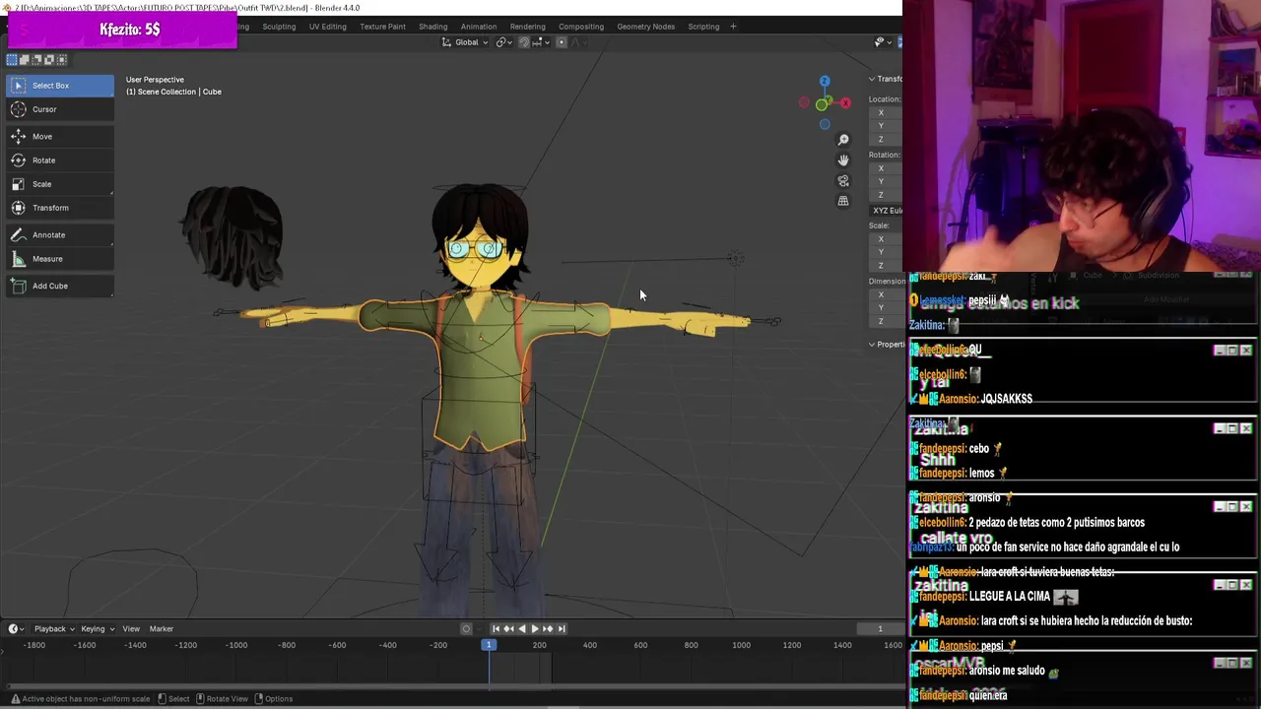Switch to Texture Paint workspace tab
The width and height of the screenshot is (1261, 709).
382,27
